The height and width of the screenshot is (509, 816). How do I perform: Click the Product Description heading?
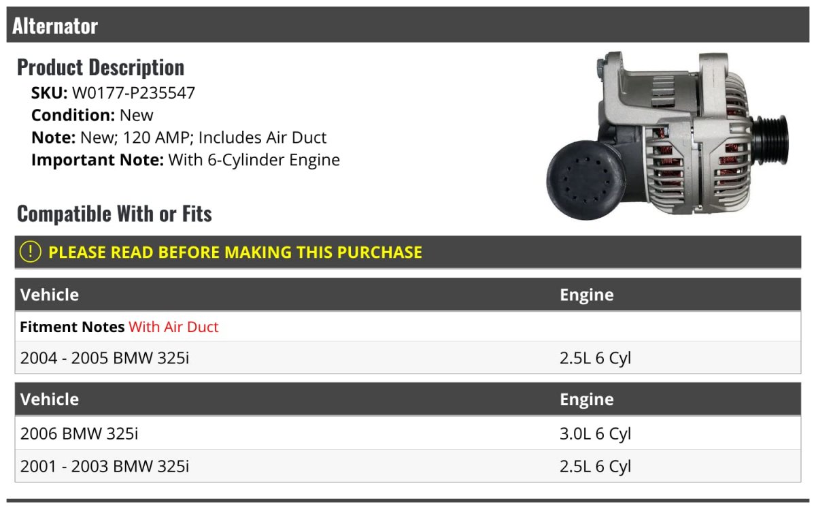click(101, 67)
